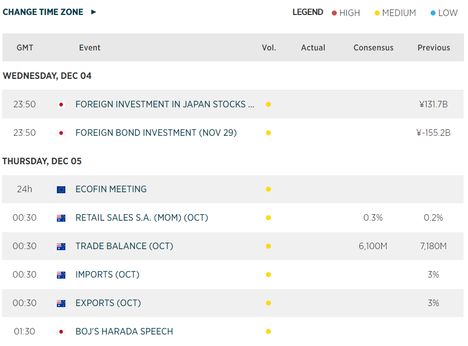This screenshot has width=468, height=346.
Task: Click Japan flag next to Foreign Bond Investment
Action: (x=61, y=133)
